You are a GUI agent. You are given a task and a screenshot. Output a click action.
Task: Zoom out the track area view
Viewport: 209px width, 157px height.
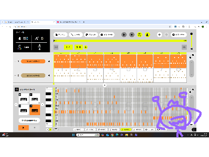[190, 58]
